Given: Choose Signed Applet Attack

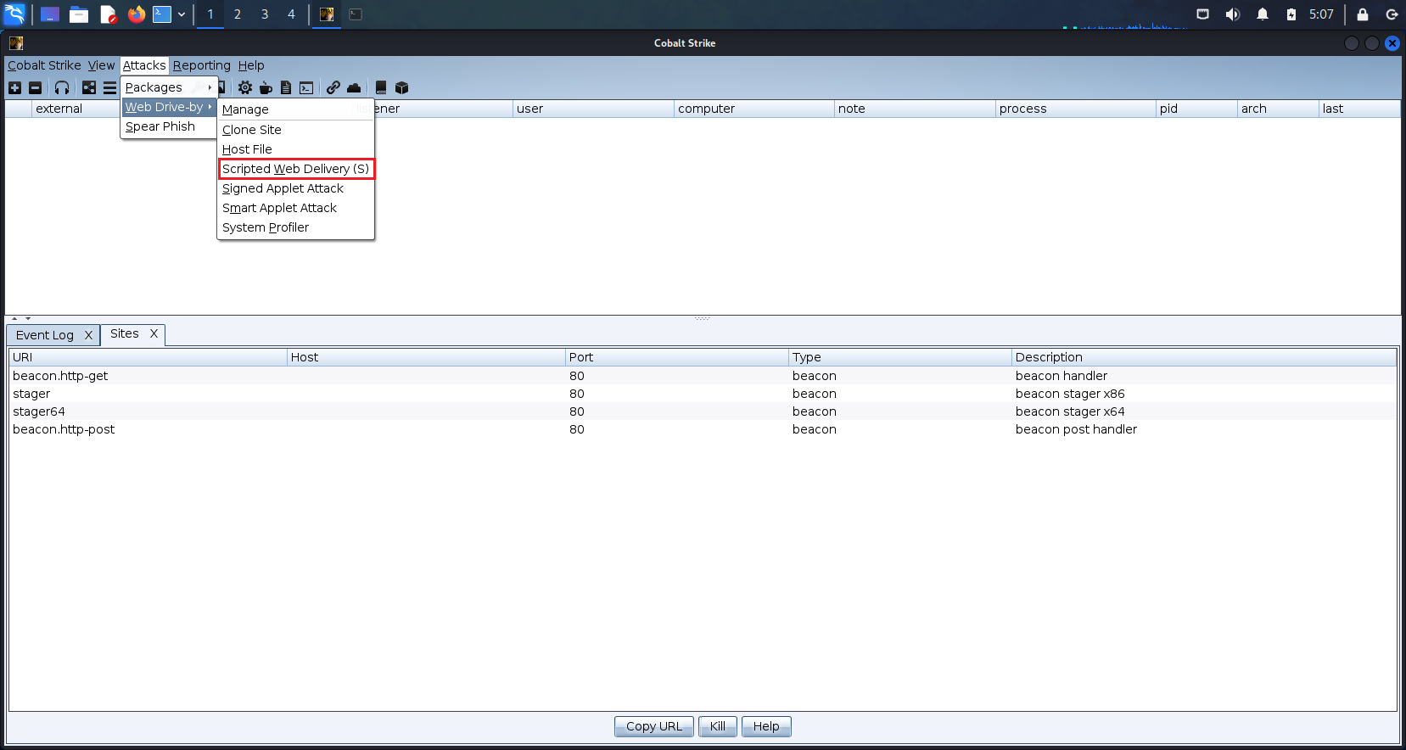Looking at the screenshot, I should (x=295, y=188).
